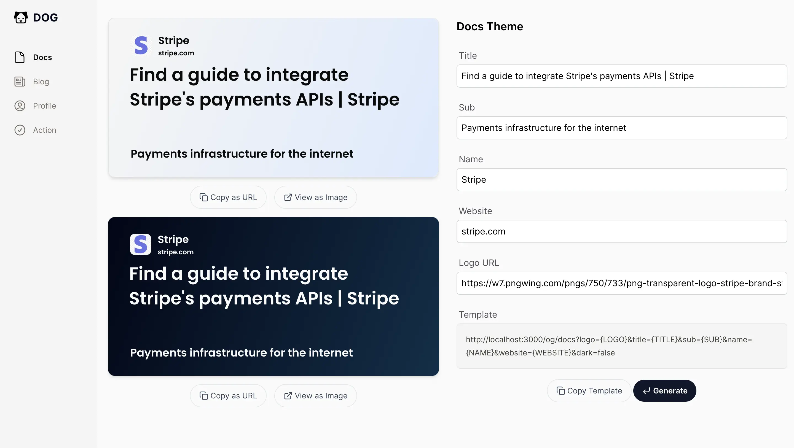Click the Template URL text box
Image resolution: width=794 pixels, height=448 pixels.
[x=622, y=346]
